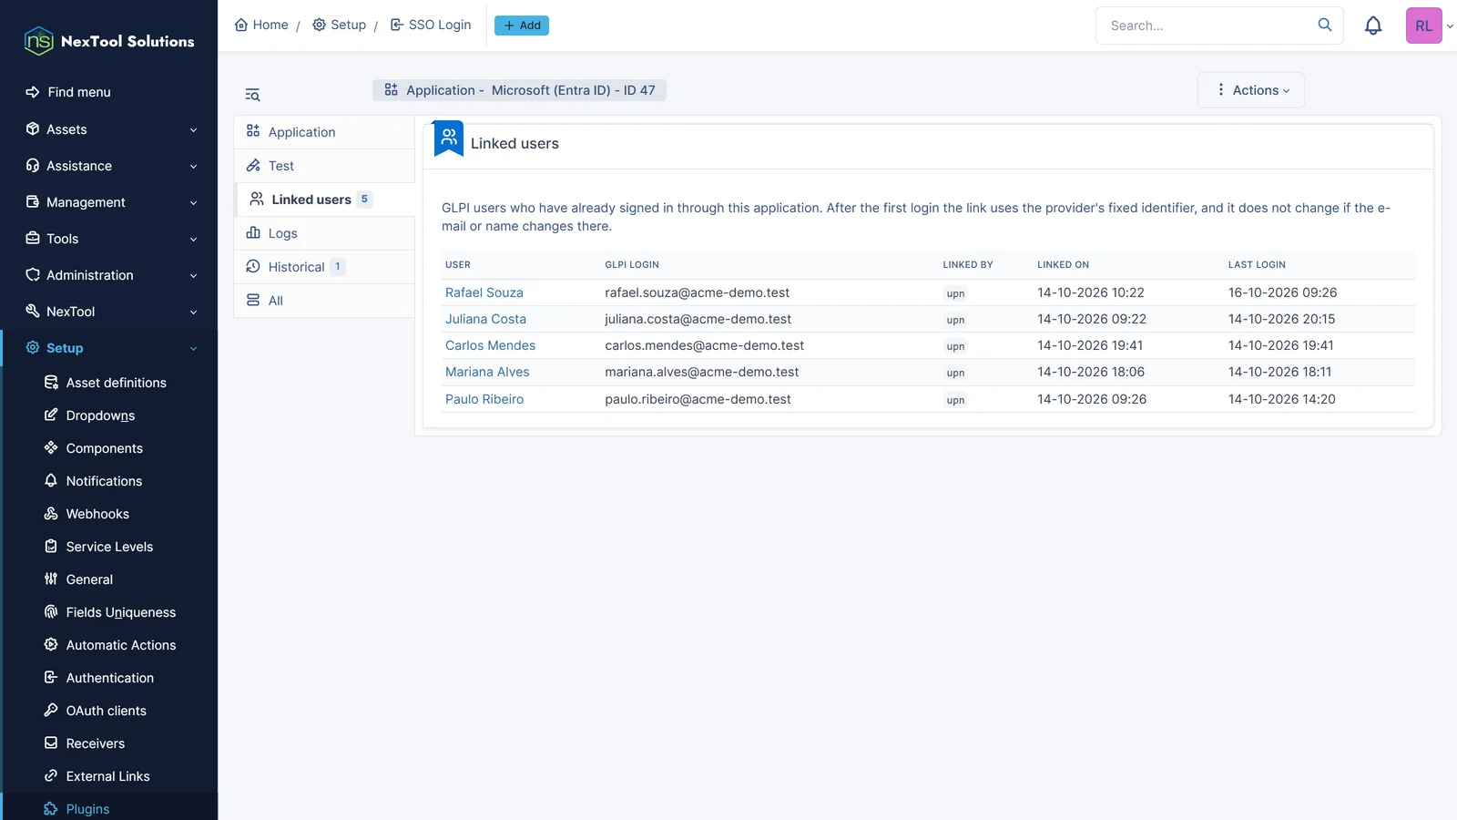Click the Notifications bell icon in sidebar

click(x=51, y=481)
